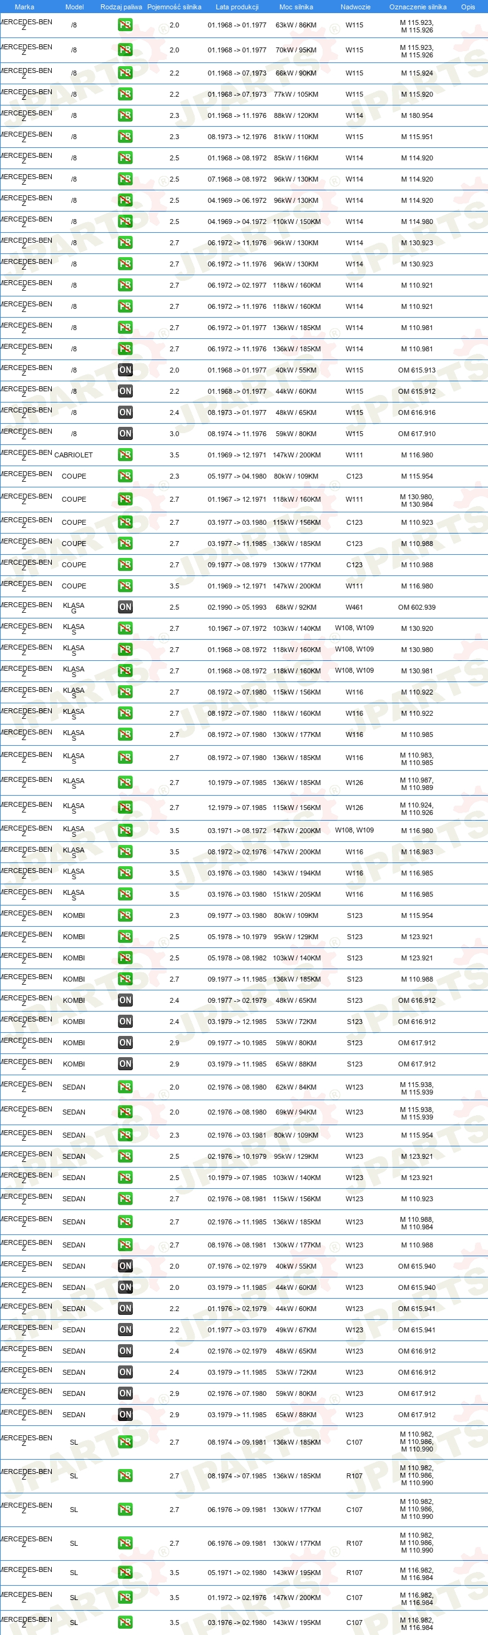Click the engine code OM 616.916
The image size is (488, 1635).
(x=417, y=412)
